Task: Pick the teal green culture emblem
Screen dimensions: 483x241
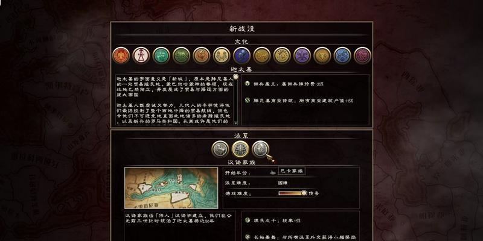Action: (x=161, y=55)
